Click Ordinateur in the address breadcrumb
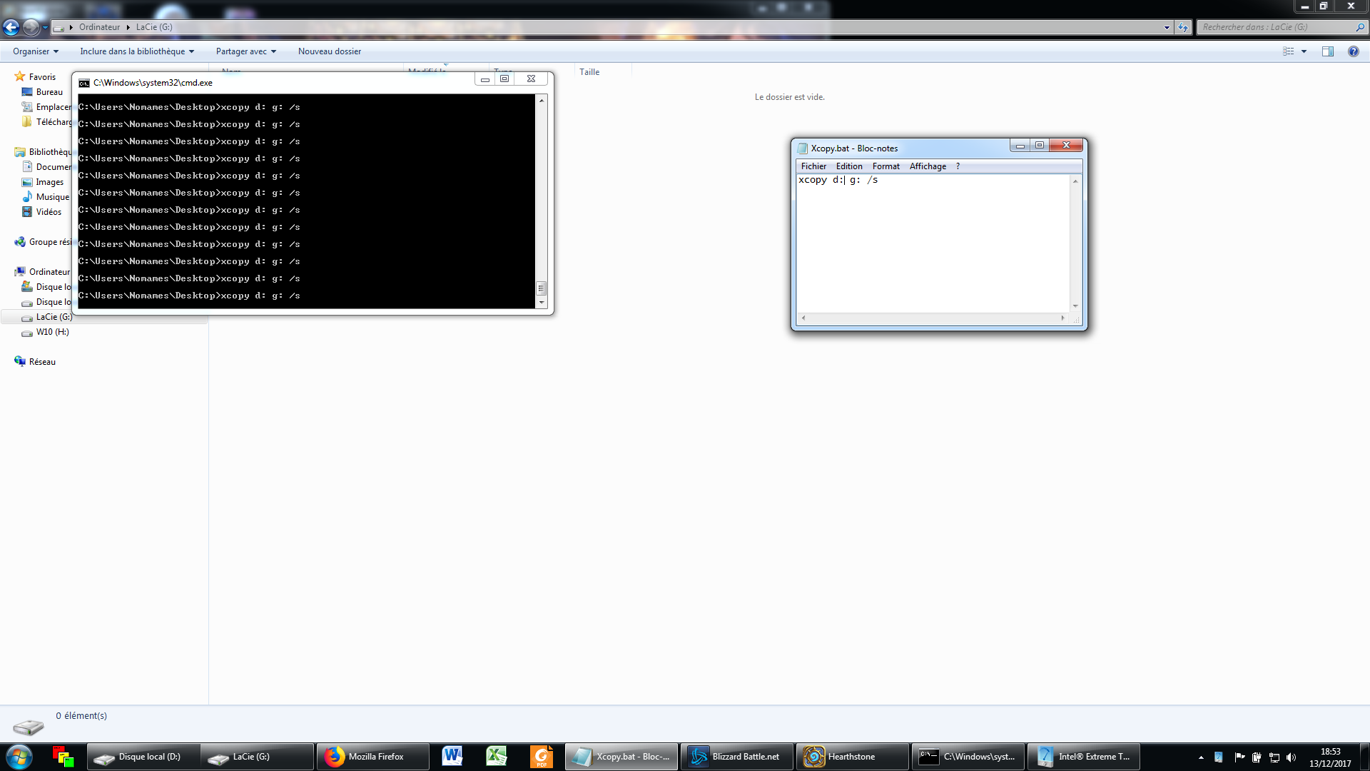This screenshot has width=1370, height=771. (99, 27)
